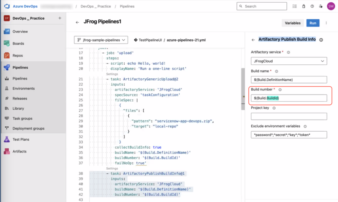Image resolution: width=338 pixels, height=202 pixels.
Task: Click the Test Plans flask icon
Action: point(7,139)
